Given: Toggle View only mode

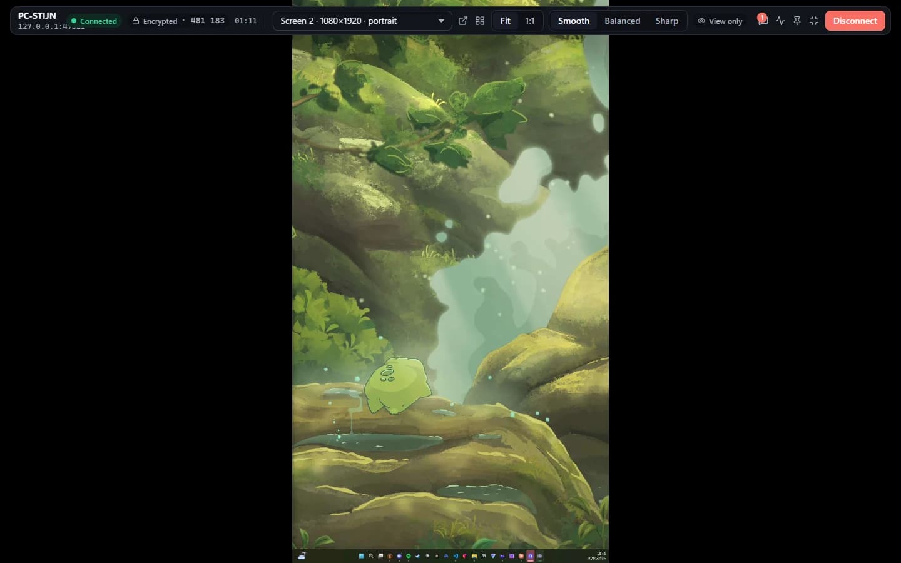Looking at the screenshot, I should 720,21.
